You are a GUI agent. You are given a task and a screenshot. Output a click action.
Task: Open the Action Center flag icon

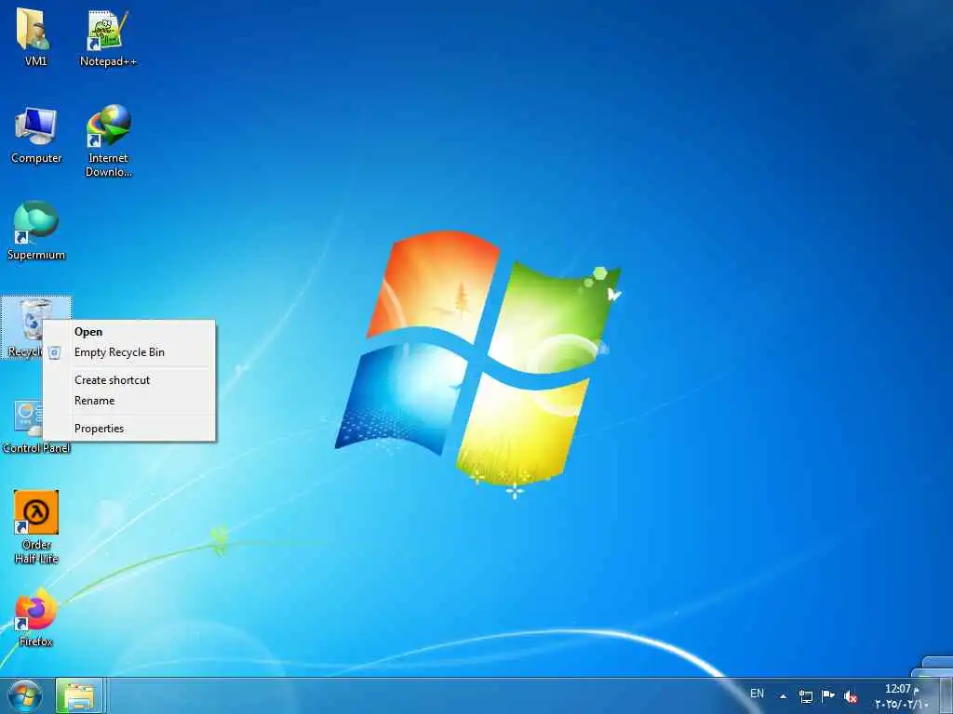pos(827,695)
